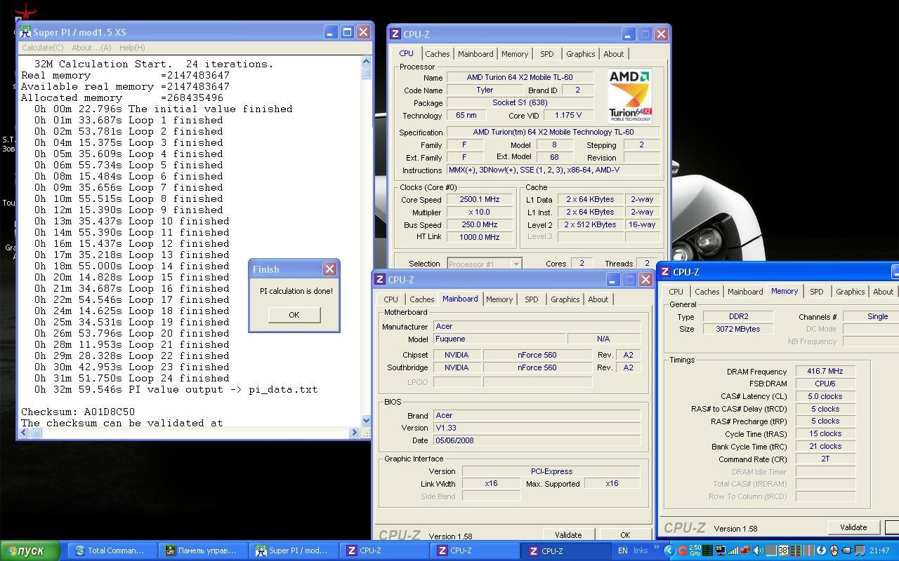The image size is (899, 561).
Task: Click CPU-Z title icon in the Memory window
Action: tap(665, 271)
